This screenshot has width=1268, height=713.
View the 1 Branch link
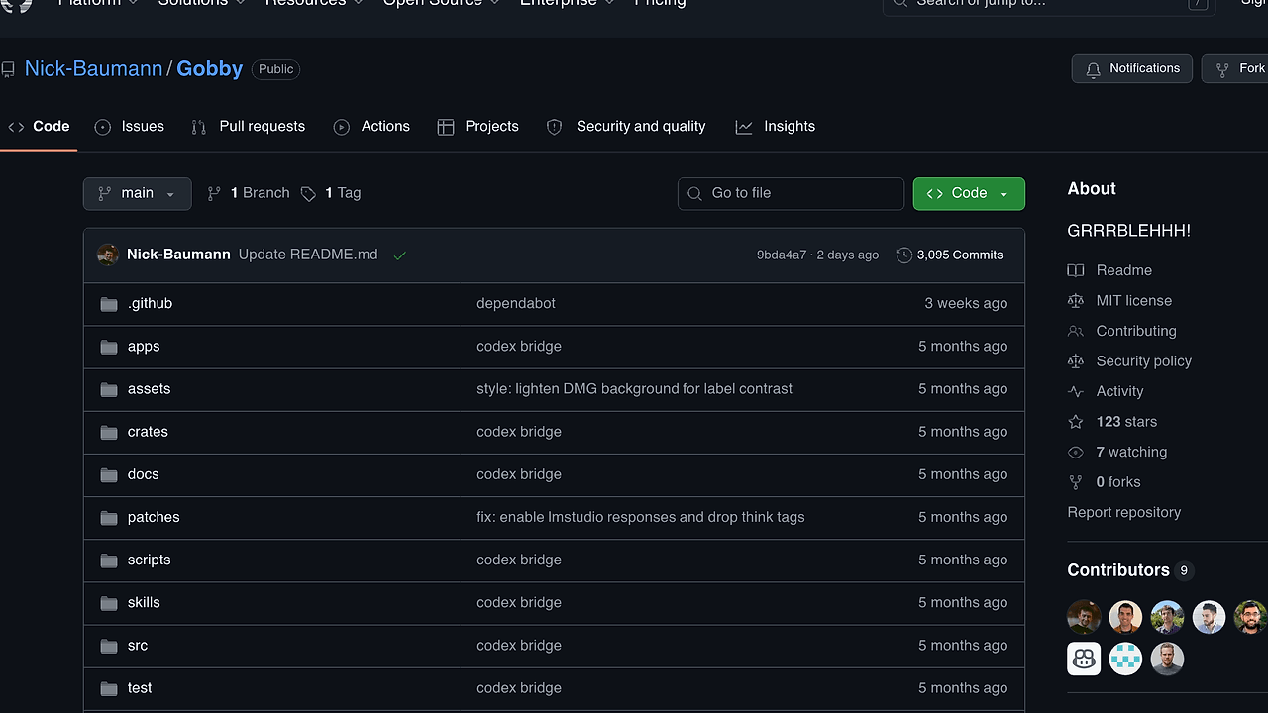coord(248,193)
